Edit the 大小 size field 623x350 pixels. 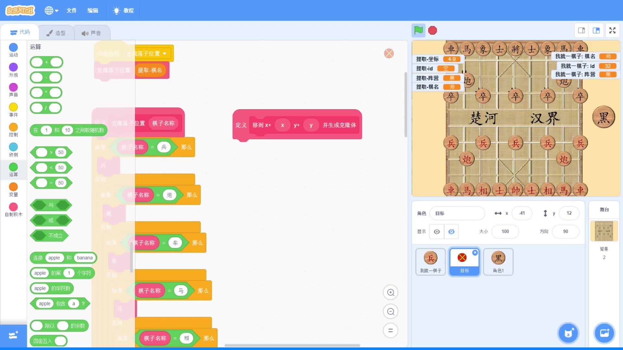(505, 231)
